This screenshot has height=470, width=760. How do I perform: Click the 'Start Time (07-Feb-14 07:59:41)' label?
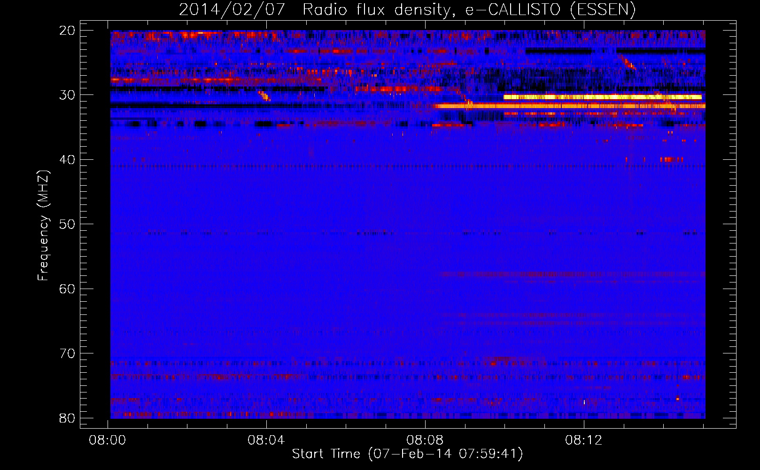click(x=407, y=454)
